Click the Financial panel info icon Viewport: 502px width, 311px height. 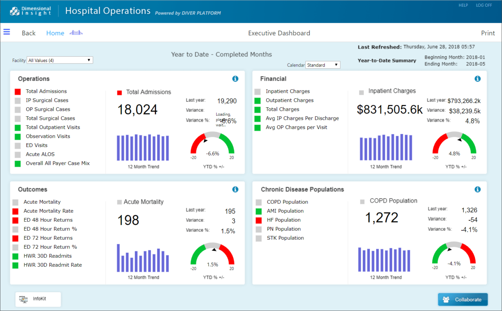click(477, 78)
